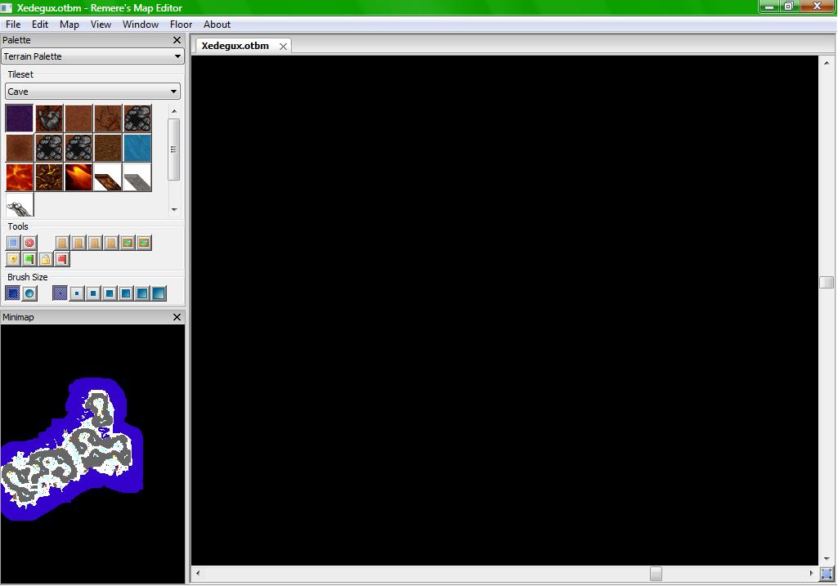Open the Window menu
The image size is (838, 586).
coord(140,24)
